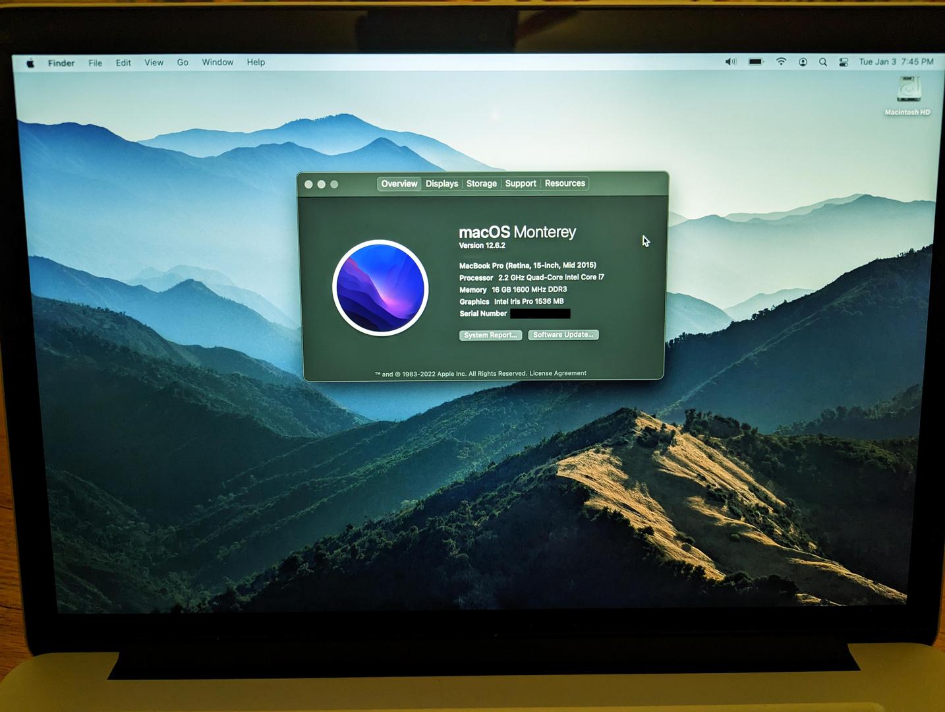Click the date and time in menu bar
Screen dimensions: 945x712
point(896,61)
